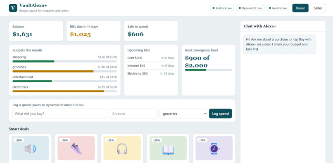Click the Smart deals heading
This screenshot has height=163, width=333.
pos(19,129)
